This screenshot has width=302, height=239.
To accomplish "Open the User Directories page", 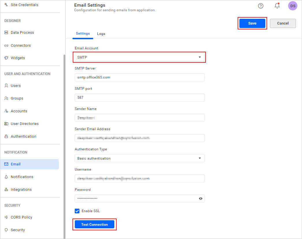I will (x=25, y=124).
